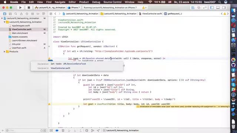The image size is (237, 133).
Task: Open the Navigate menu
Action: click(x=60, y=2)
